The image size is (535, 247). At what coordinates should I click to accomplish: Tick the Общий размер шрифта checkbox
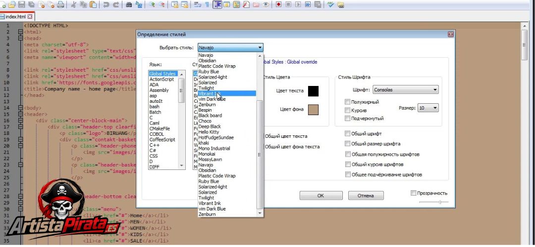point(348,144)
